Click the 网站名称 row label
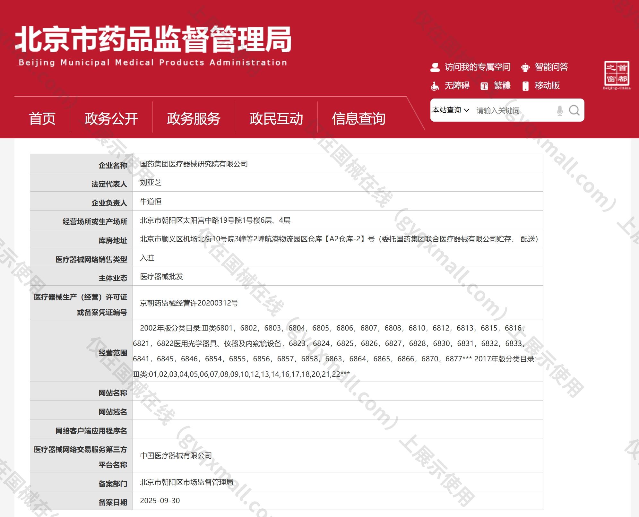 (x=113, y=393)
